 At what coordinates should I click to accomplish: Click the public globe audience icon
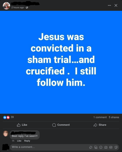[x=27, y=7]
